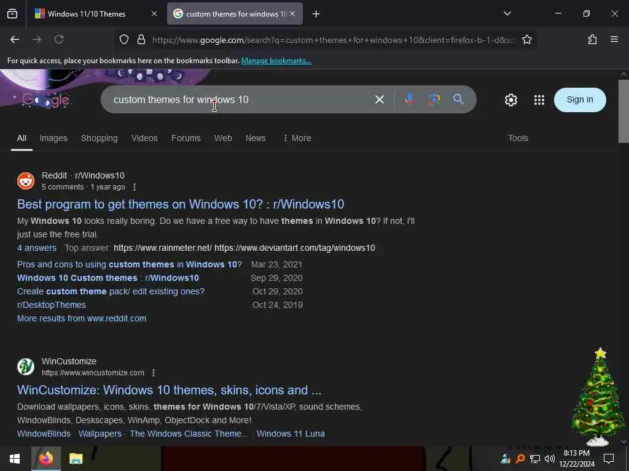Open Windows 11 Luna sitelink
The width and height of the screenshot is (629, 471).
291,434
